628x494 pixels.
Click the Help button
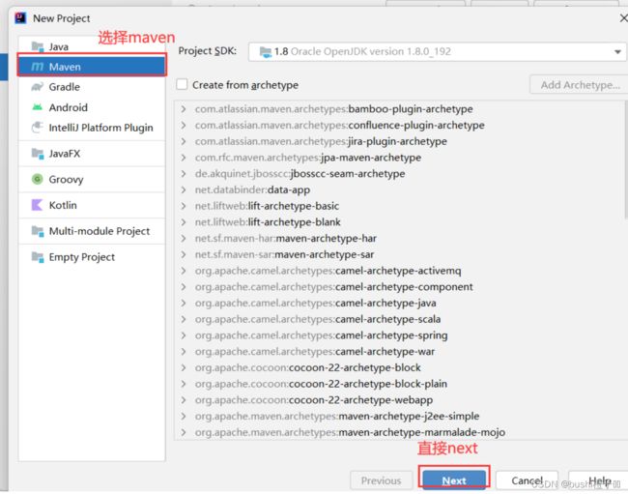[x=599, y=479]
